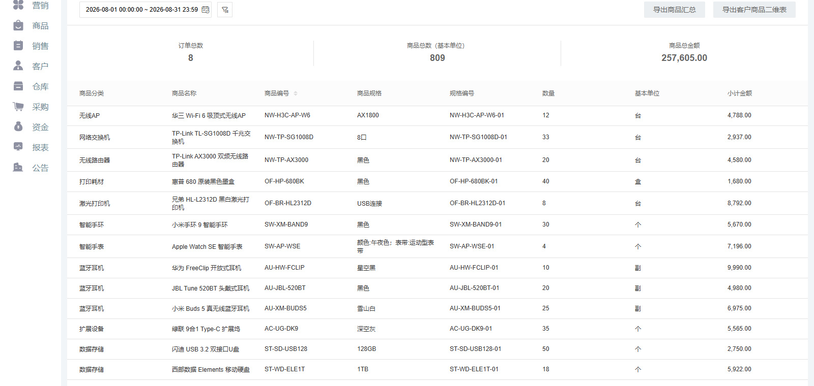Screen dimensions: 814x386
Task: Open the 营销 marketing sidebar icon
Action: tap(18, 5)
